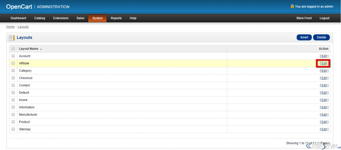Check the Account layout checkbox
Image resolution: width=341 pixels, height=150 pixels.
(x=13, y=56)
